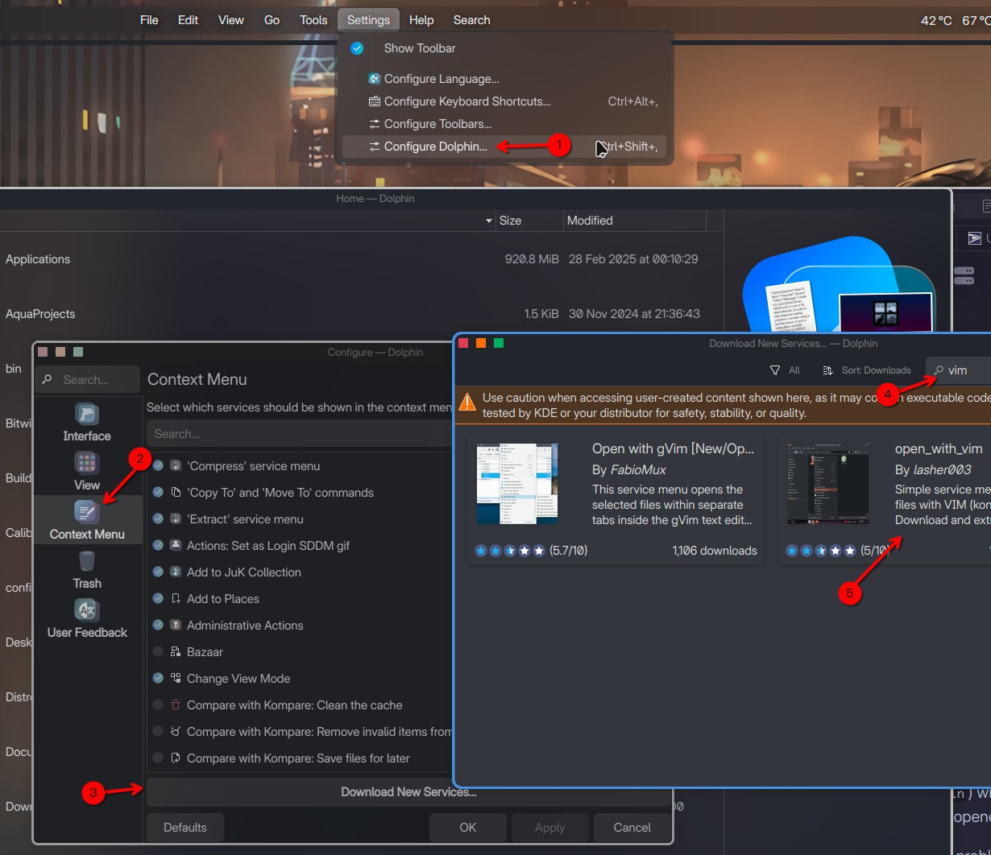Click the Defaults button
Screen dimensions: 991x855
(185, 828)
